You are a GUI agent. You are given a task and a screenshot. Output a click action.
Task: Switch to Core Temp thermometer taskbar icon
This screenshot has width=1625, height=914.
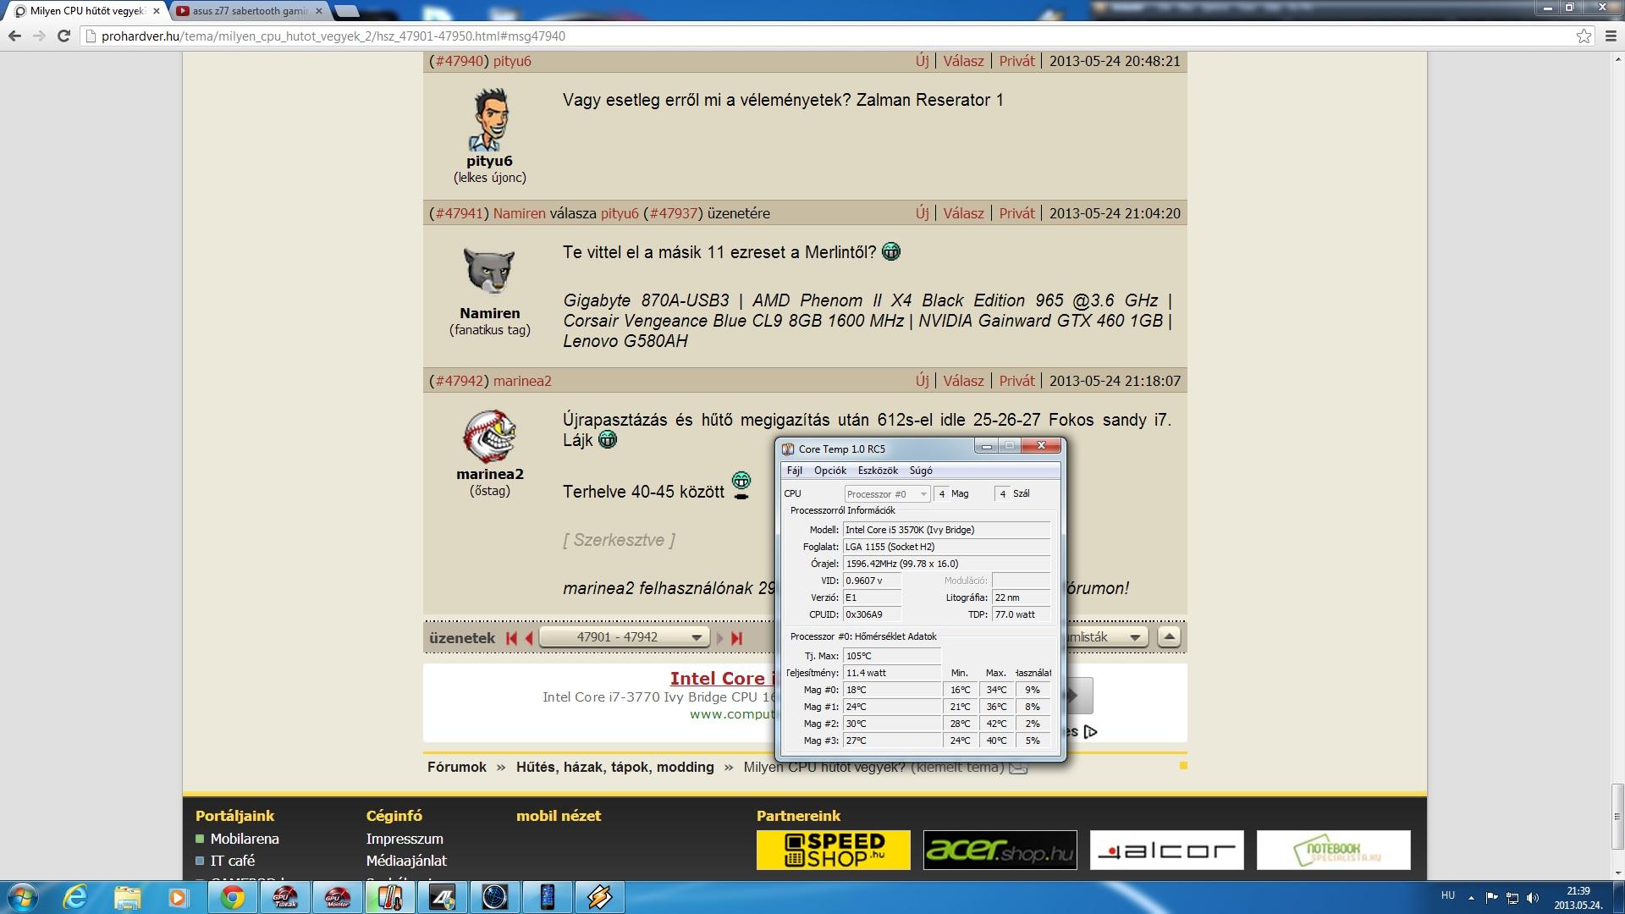390,897
